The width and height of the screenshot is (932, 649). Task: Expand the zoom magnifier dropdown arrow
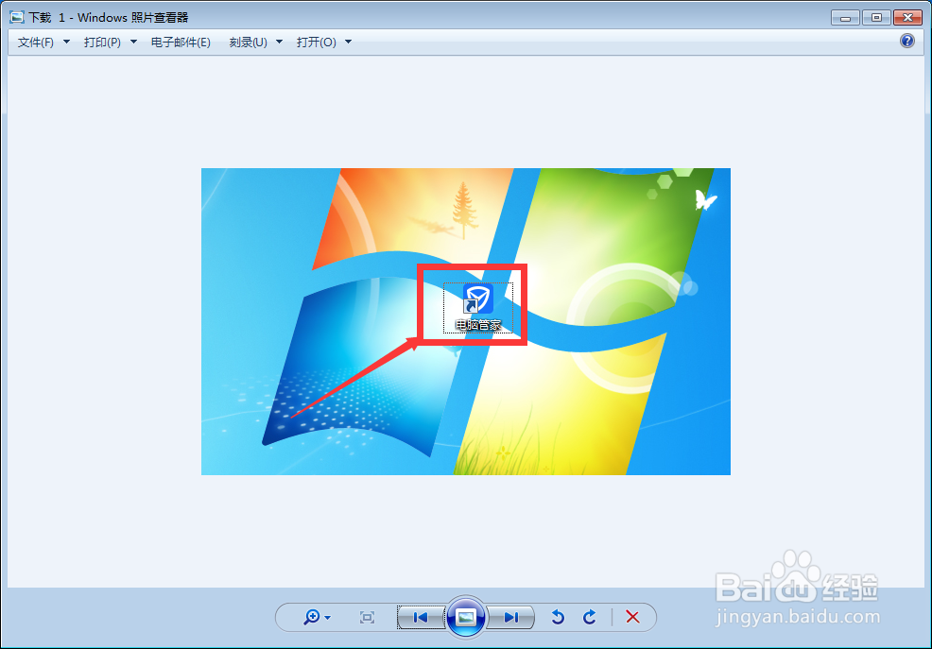(327, 618)
